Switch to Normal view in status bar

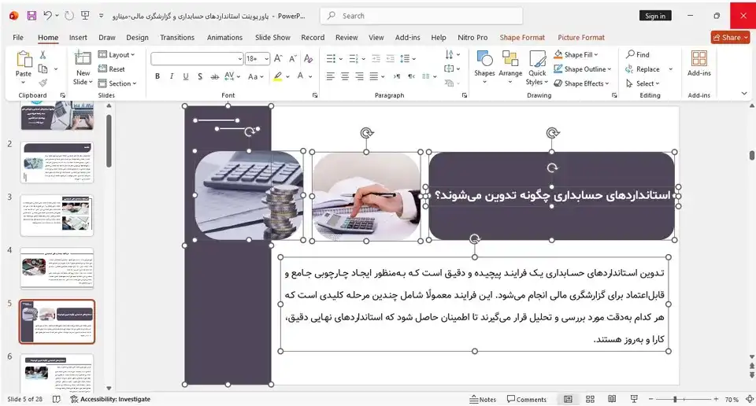[568, 399]
